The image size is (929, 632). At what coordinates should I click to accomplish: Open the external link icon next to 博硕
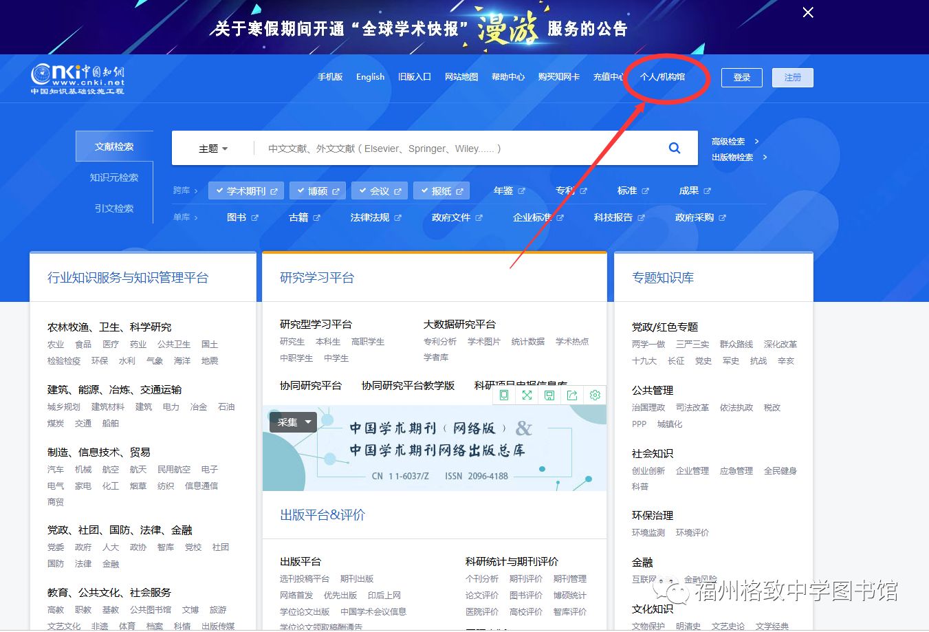336,191
